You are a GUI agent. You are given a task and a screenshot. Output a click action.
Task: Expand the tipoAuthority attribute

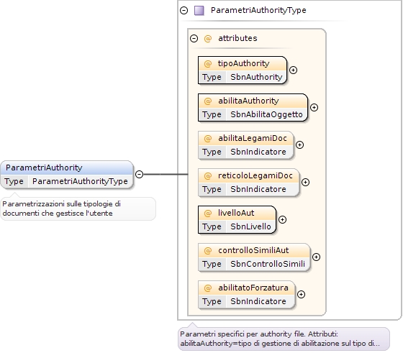tap(294, 70)
